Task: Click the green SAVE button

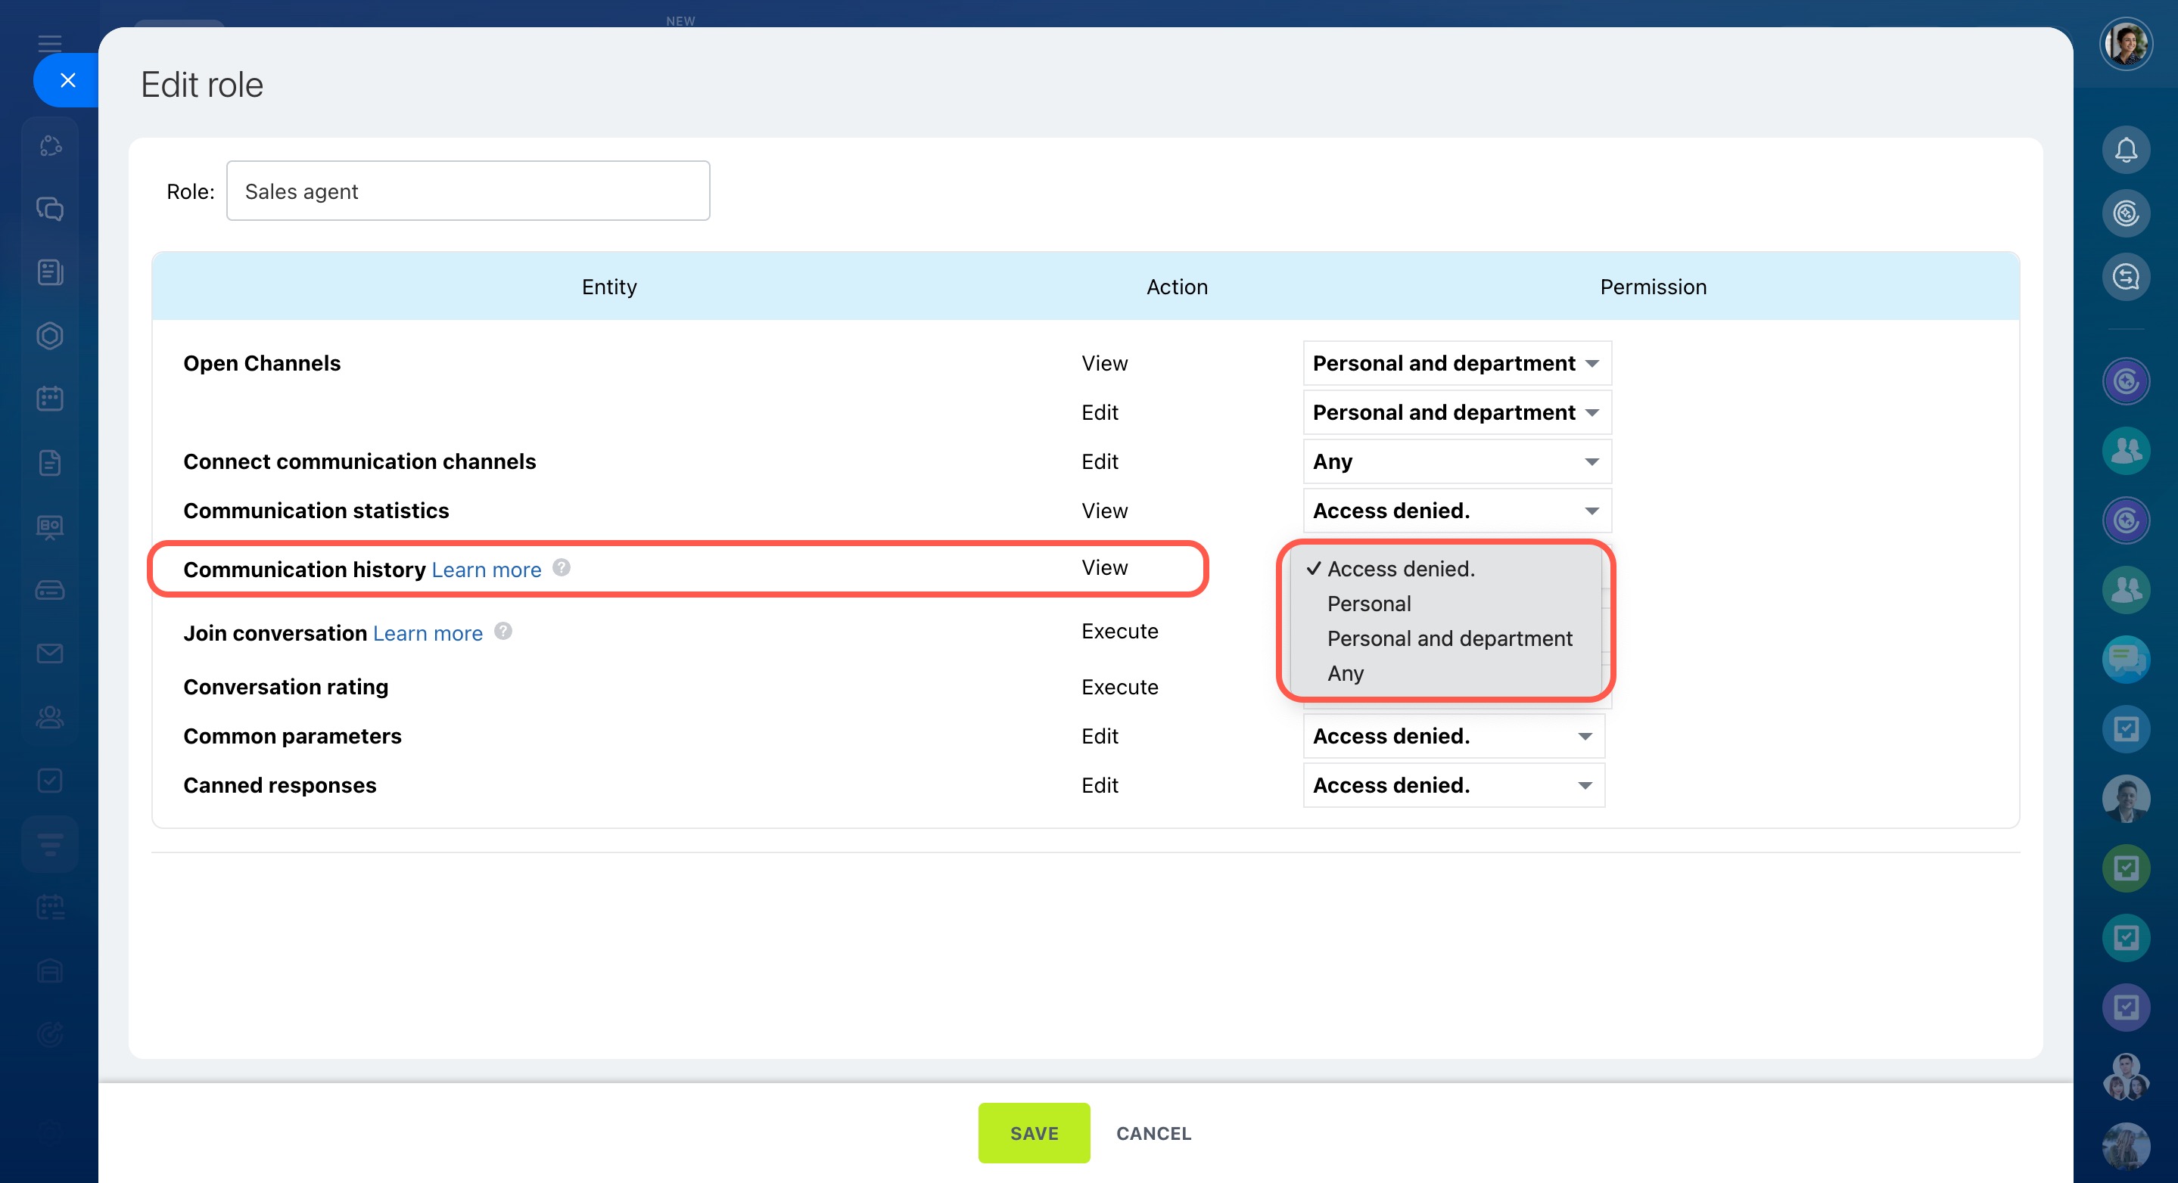Action: 1033,1133
